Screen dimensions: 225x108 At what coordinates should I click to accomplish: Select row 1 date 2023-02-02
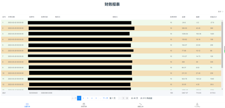(16, 23)
